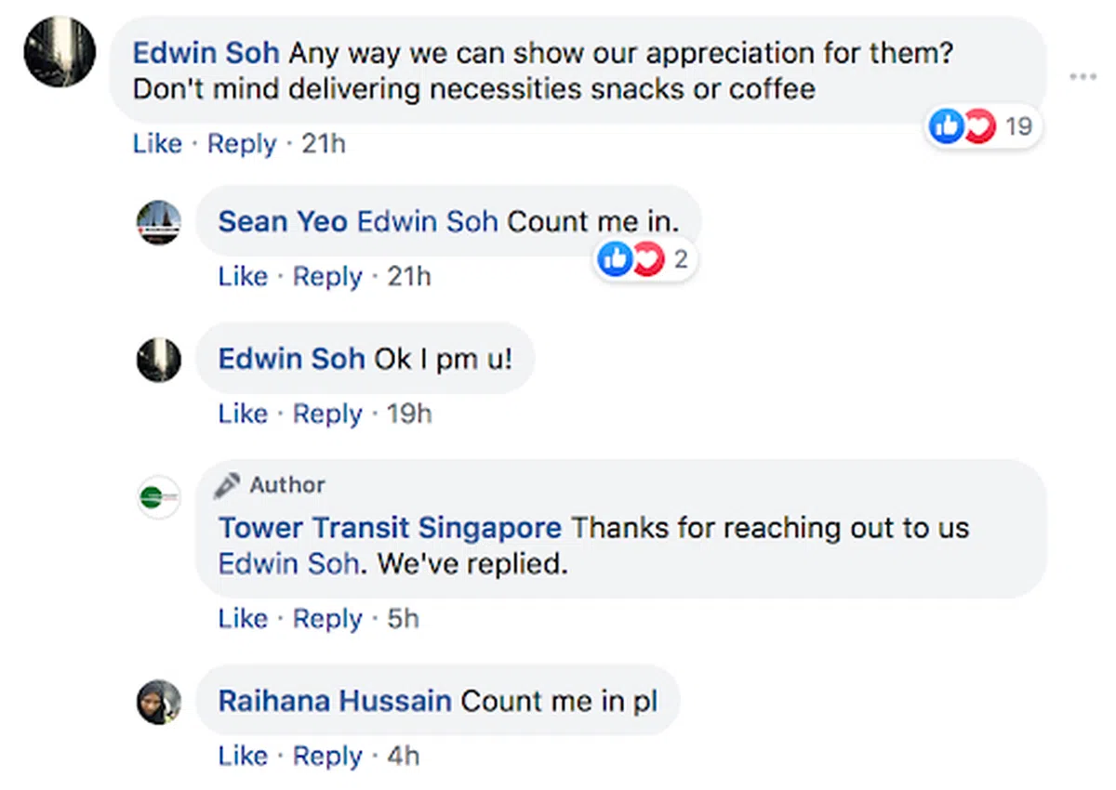Reply to Edwin Soh's appreciation comment
The height and width of the screenshot is (790, 1116).
[242, 144]
